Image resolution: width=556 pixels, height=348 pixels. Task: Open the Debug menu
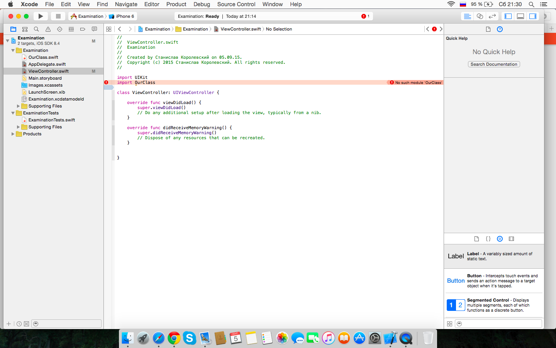(202, 4)
